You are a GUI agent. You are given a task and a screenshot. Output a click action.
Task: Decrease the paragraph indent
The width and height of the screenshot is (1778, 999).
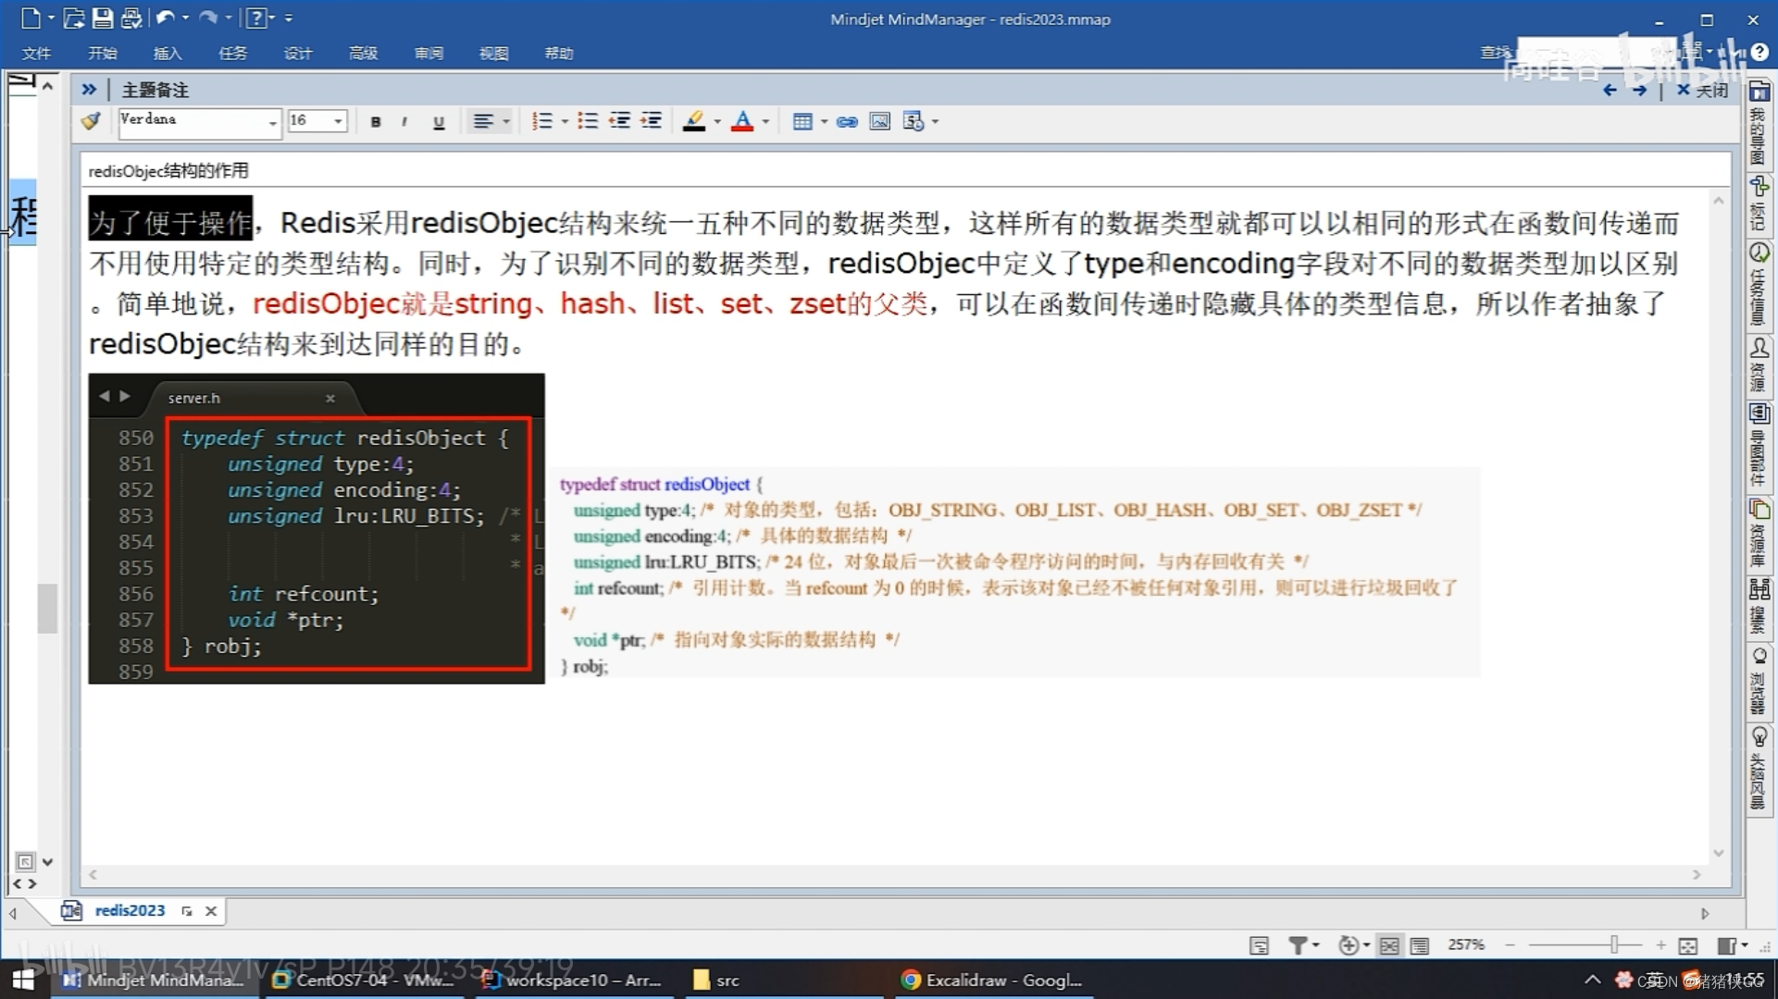tap(619, 121)
